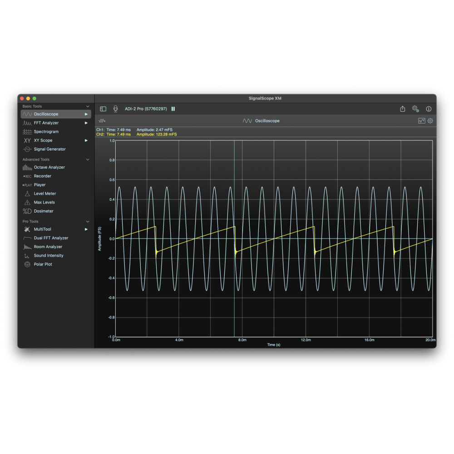Screen dimensions: 454x454
Task: Start the MultiTool play arrow
Action: click(86, 229)
